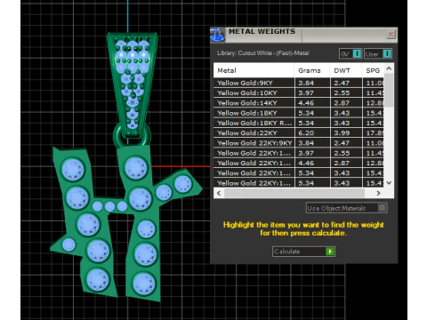Viewport: 427px width, 320px height.
Task: Select the Yellow Gold:9KY row
Action: [x=299, y=83]
